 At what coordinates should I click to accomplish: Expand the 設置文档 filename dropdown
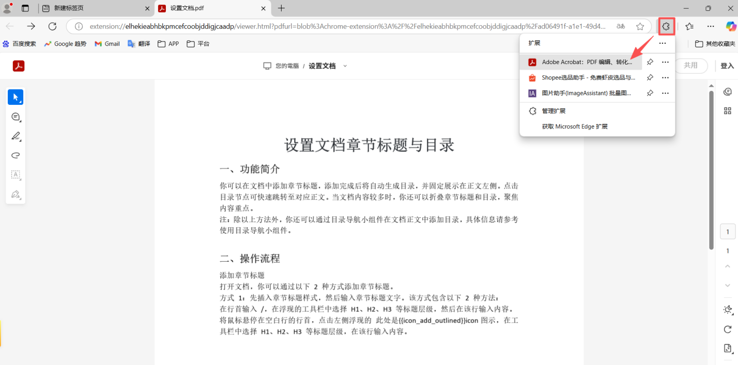[x=345, y=66]
